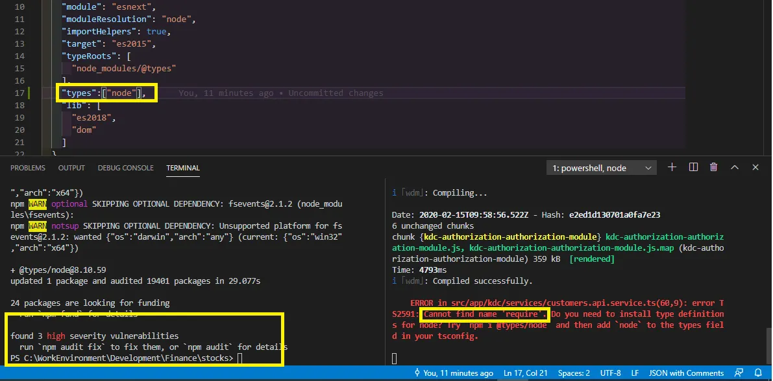Click '6 unchanged chunks' in right terminal

click(x=433, y=226)
